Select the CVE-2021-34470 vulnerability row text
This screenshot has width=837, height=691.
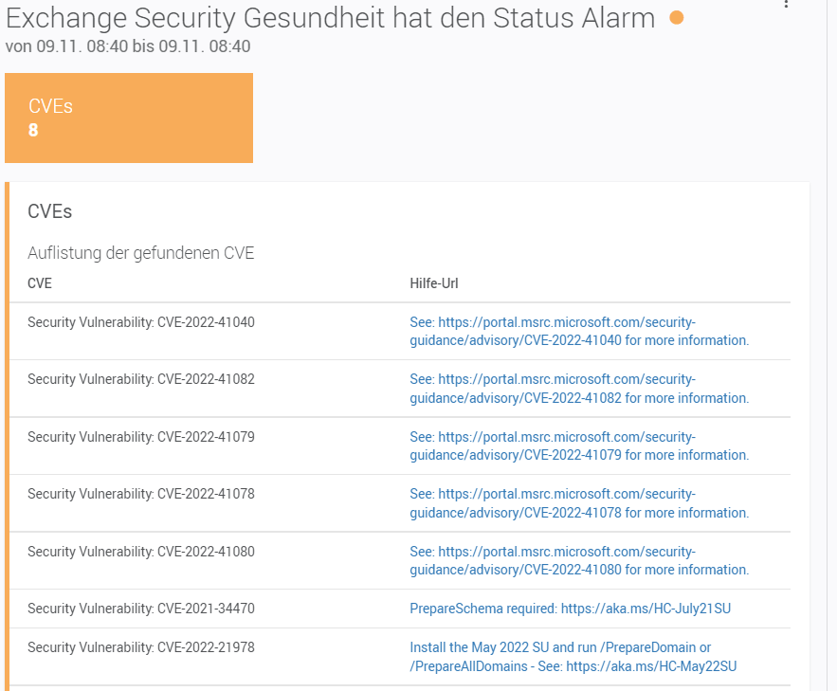pos(141,609)
